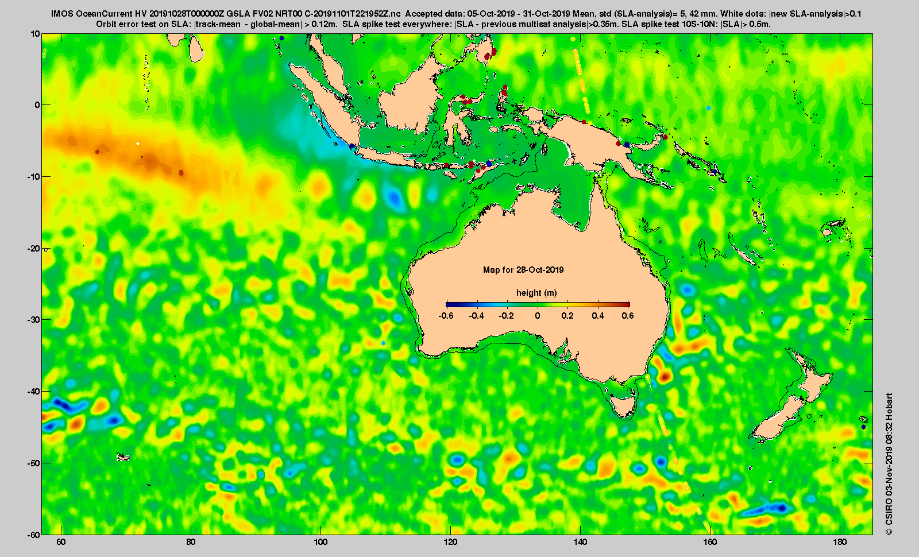
Task: Select the 0.2 colorbar tick label
Action: [x=567, y=316]
